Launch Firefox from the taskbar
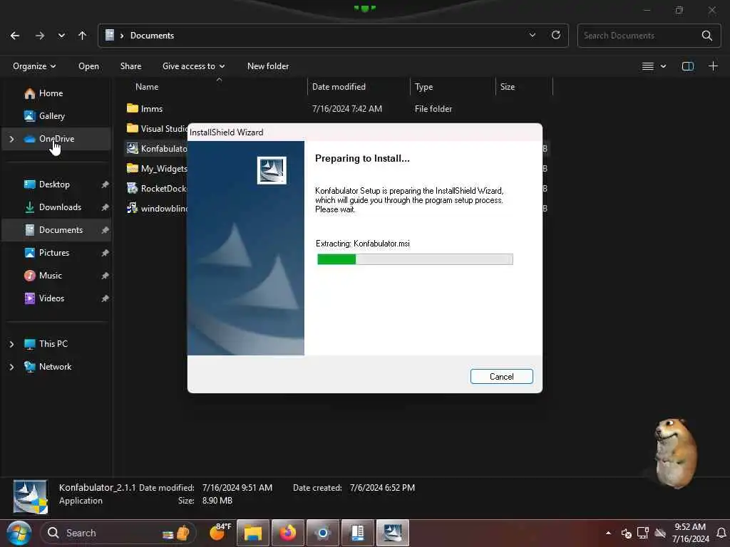Viewport: 730px width, 547px height. point(288,533)
